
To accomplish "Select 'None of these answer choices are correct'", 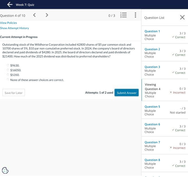I will tap(8, 79).
